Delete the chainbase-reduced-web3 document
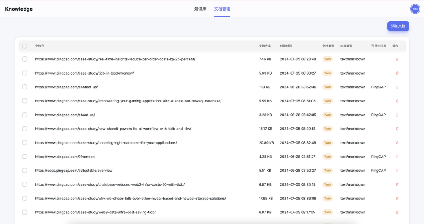The image size is (424, 224). [397, 184]
